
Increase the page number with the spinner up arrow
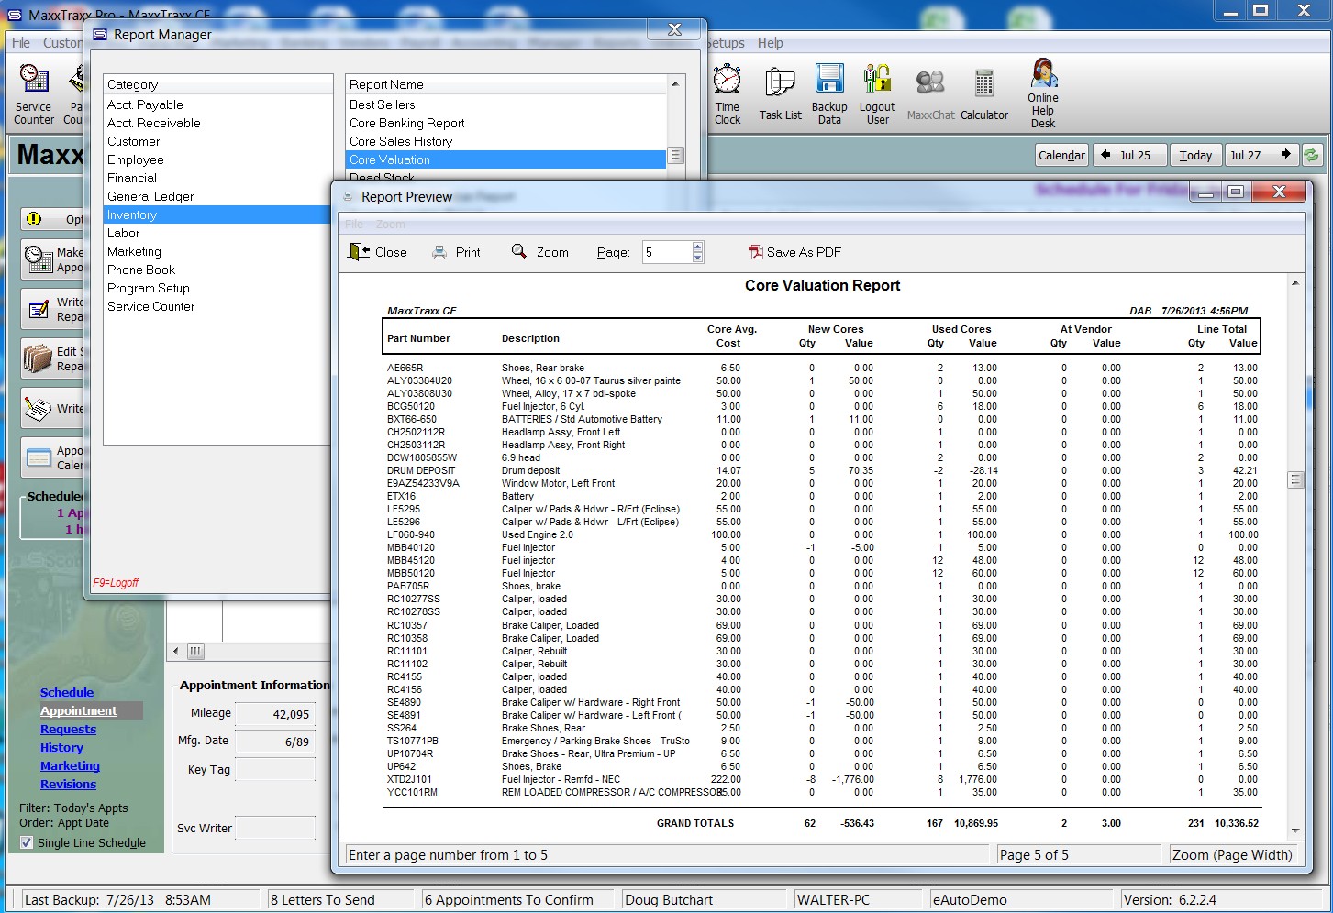[697, 247]
